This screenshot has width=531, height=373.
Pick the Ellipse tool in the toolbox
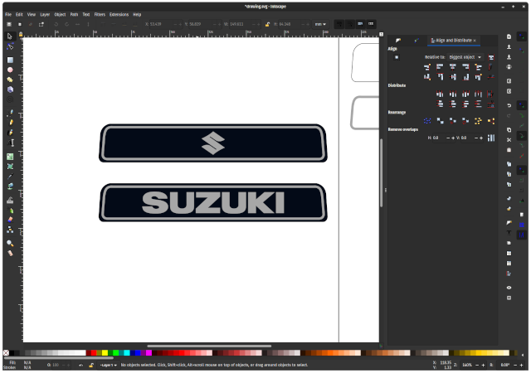click(10, 70)
